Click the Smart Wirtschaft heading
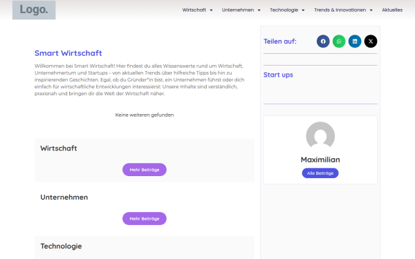Viewport: 415px width, 259px height. pos(68,53)
